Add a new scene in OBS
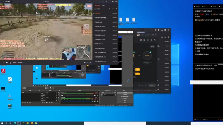The height and width of the screenshot is (125, 223). (23, 102)
